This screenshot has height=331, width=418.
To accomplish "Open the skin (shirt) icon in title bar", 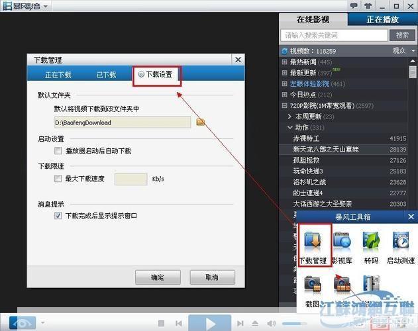I will pos(368,6).
